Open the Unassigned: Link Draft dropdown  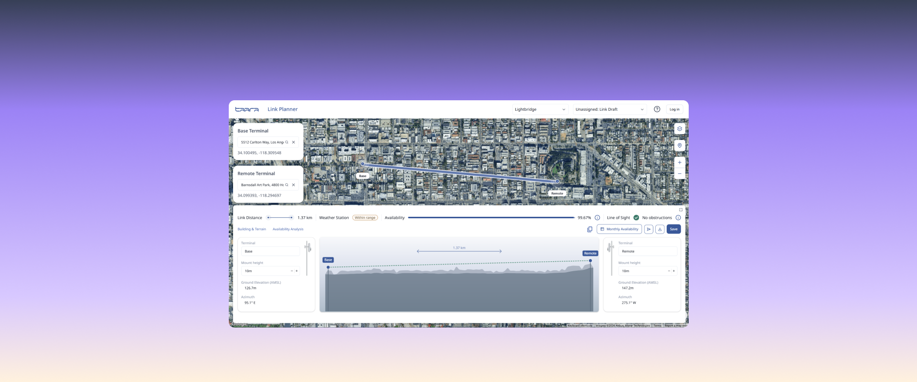click(x=610, y=109)
